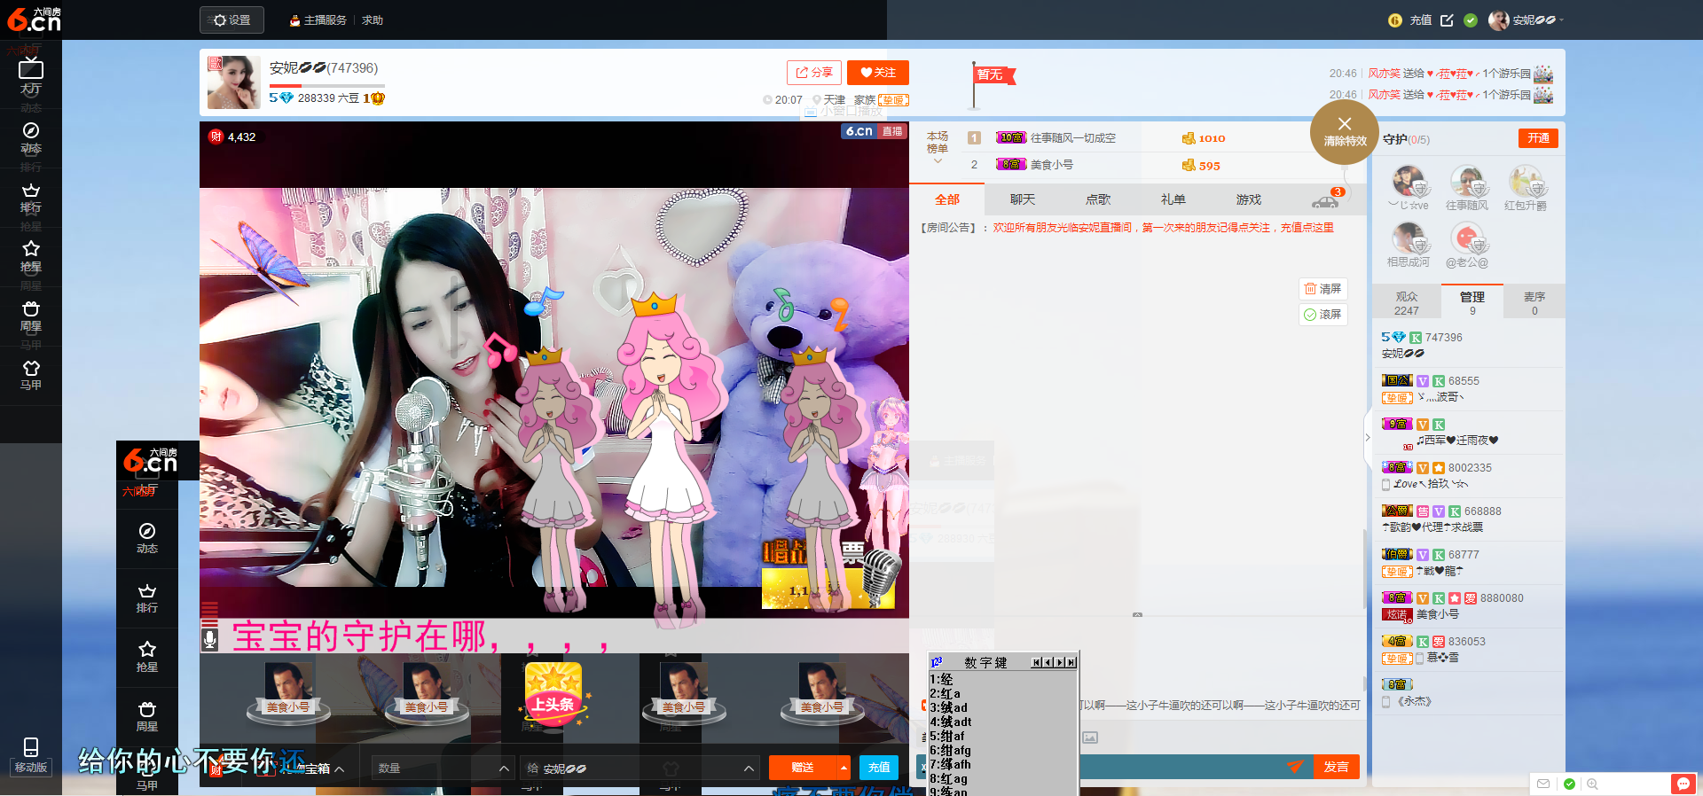
Task: Click the mail envelope icon bottom right
Action: pyautogui.click(x=1543, y=784)
